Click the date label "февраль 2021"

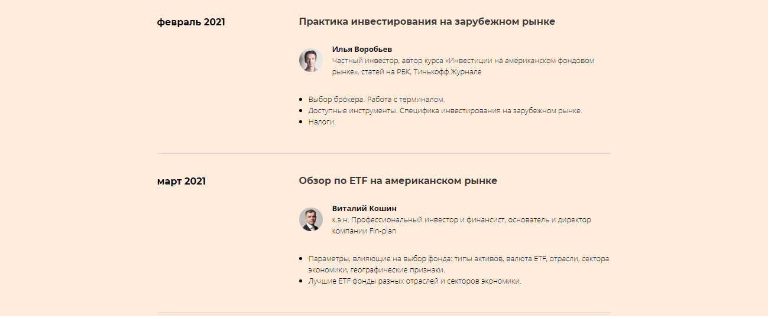pos(191,22)
